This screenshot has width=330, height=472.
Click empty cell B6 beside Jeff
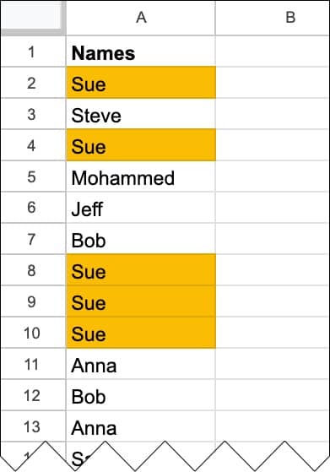(273, 208)
